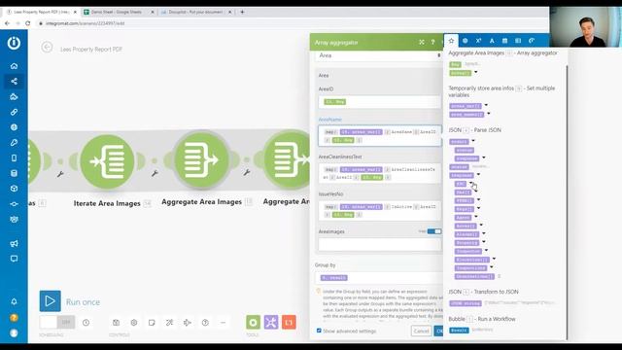Screen dimensions: 622x350
Task: Expand the response collection arrow
Action: coord(478,175)
